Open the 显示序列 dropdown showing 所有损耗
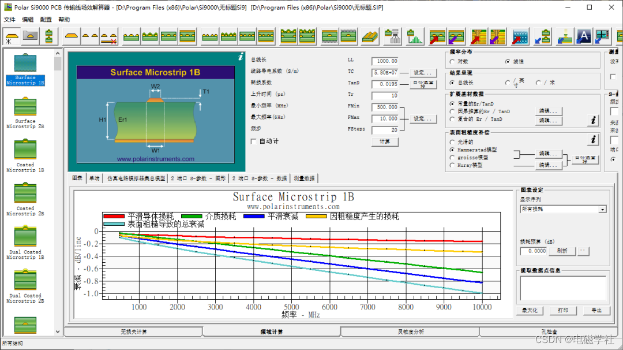Screen dimensions: 623x350 pos(563,209)
